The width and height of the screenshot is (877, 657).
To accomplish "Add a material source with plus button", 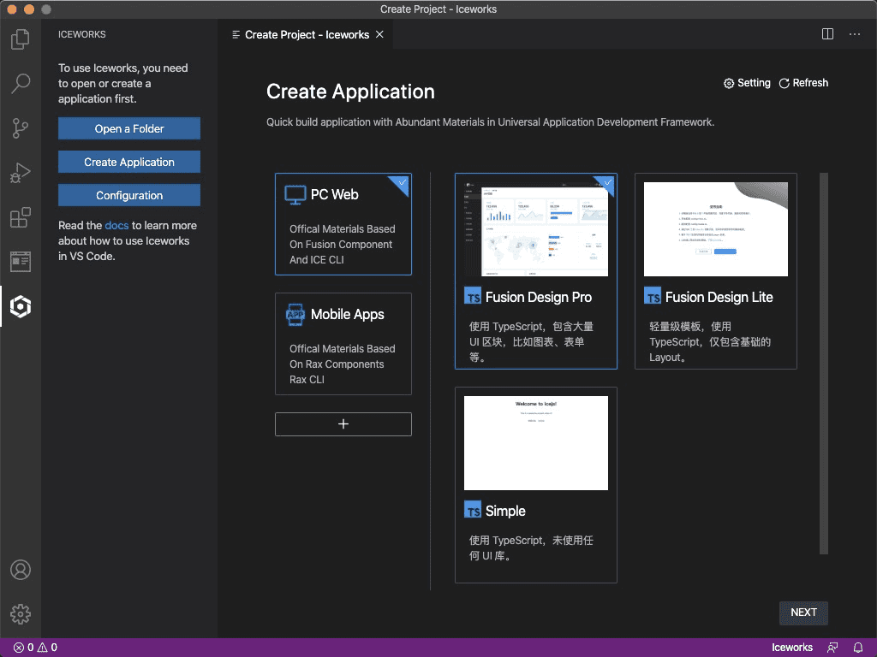I will (x=343, y=424).
